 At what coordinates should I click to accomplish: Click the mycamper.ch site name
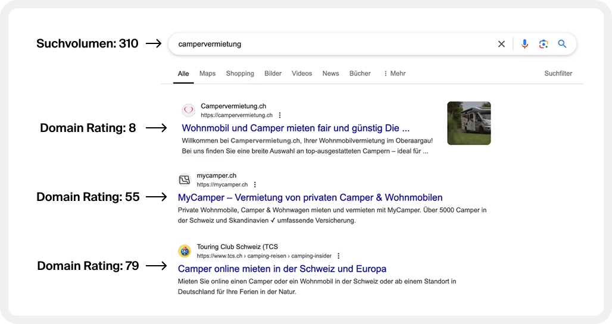tap(216, 175)
